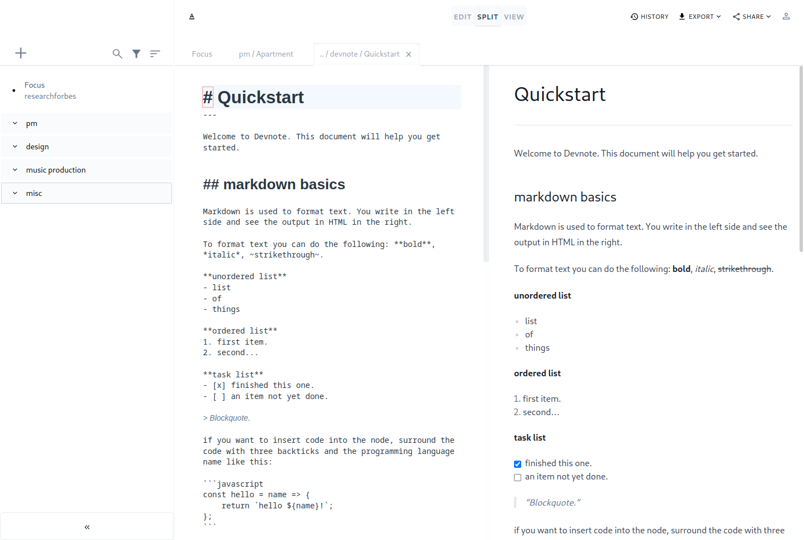Click the filter funnel icon
This screenshot has height=540, width=804.
(x=136, y=54)
